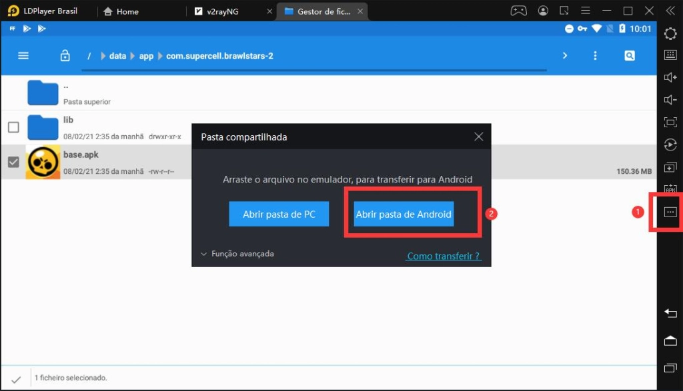Open the hamburger navigation menu

pyautogui.click(x=23, y=56)
